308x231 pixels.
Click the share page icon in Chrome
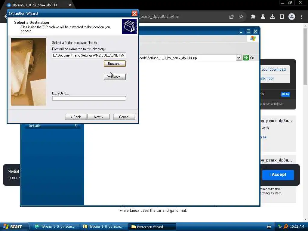point(232,17)
